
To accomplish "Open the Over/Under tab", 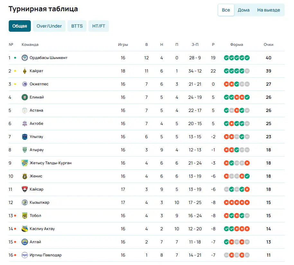I will coord(49,26).
